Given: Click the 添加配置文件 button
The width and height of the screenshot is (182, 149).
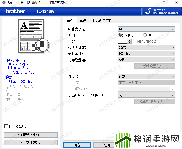Looking at the screenshot, I should click(x=31, y=135).
